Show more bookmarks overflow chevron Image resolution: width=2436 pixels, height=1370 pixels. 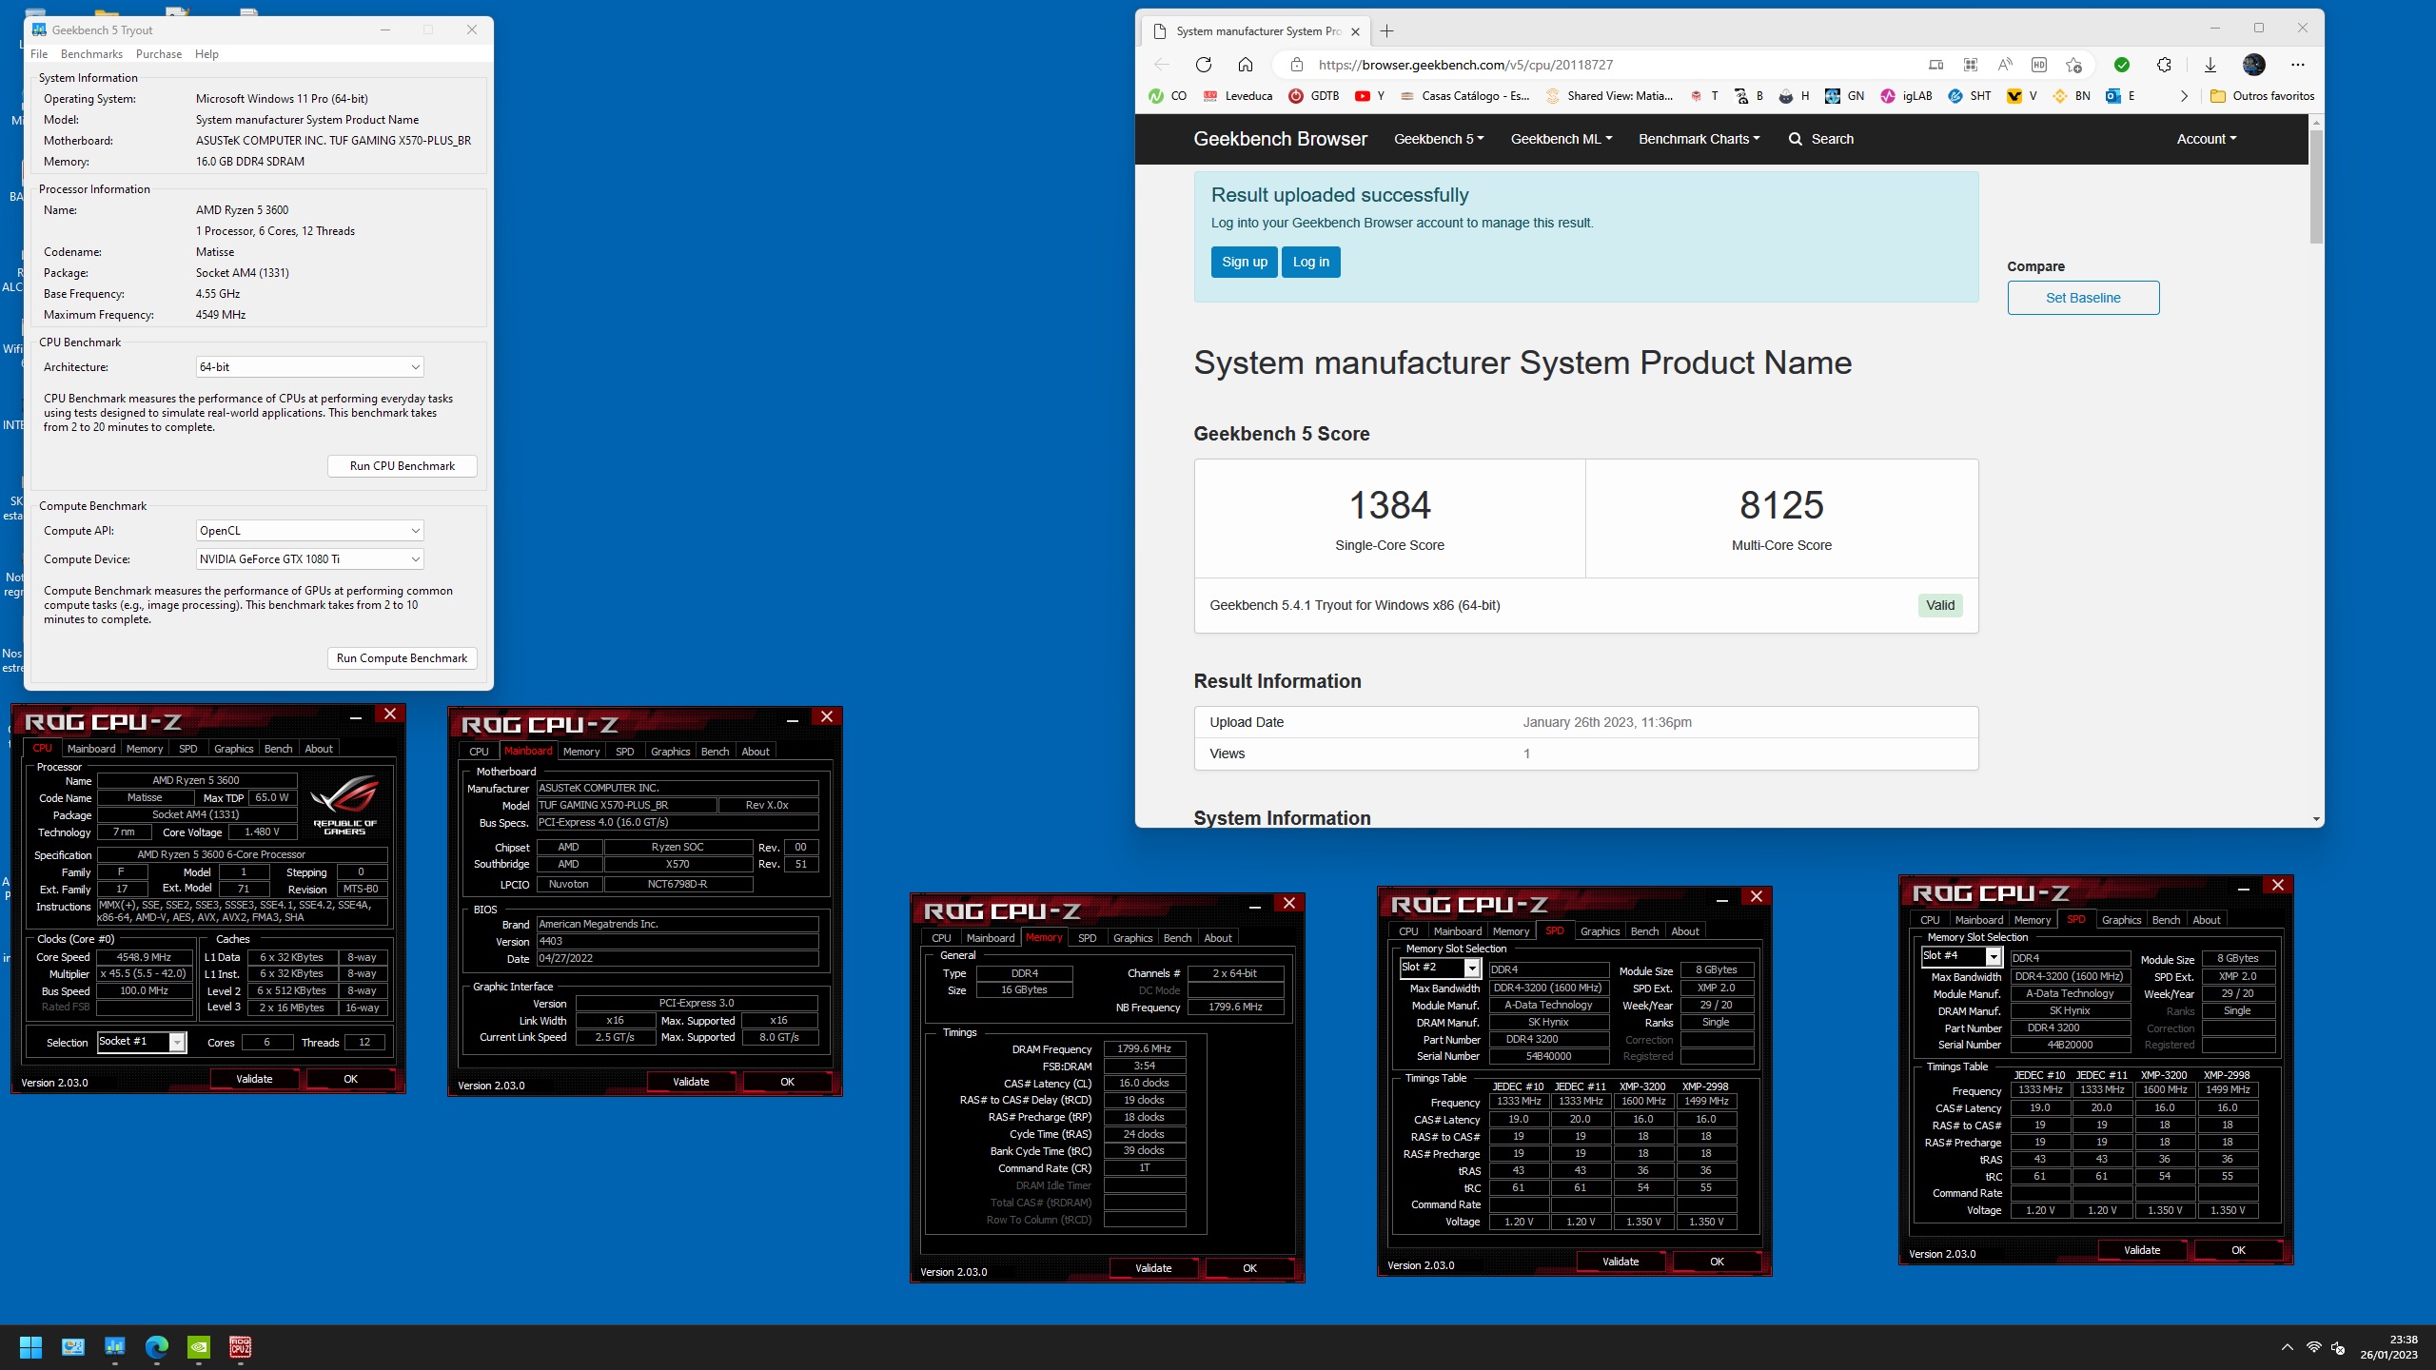pos(2184,96)
